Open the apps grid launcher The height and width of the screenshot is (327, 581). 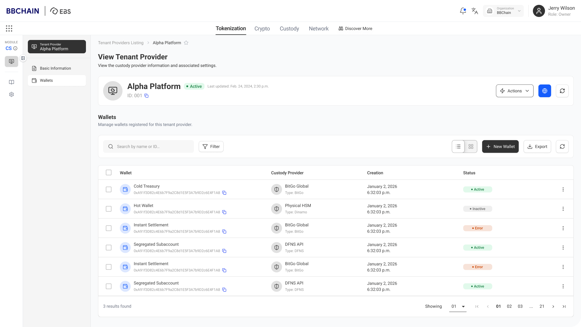click(x=9, y=28)
